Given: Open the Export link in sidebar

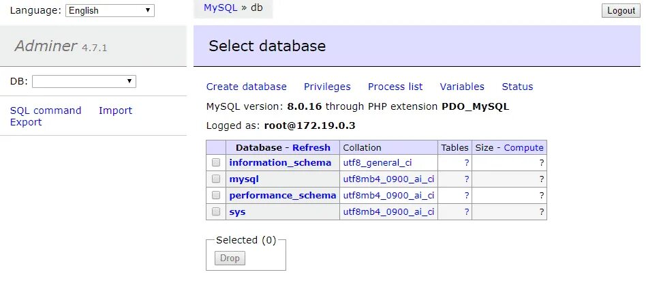Looking at the screenshot, I should (x=26, y=122).
